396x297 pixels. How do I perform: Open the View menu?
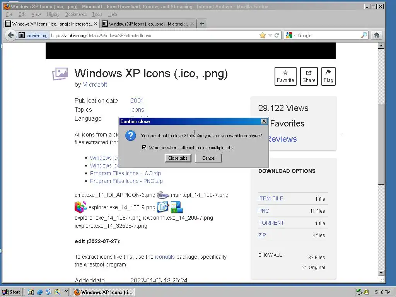click(x=36, y=14)
